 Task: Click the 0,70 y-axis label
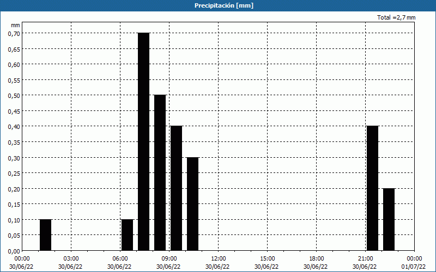[14, 34]
